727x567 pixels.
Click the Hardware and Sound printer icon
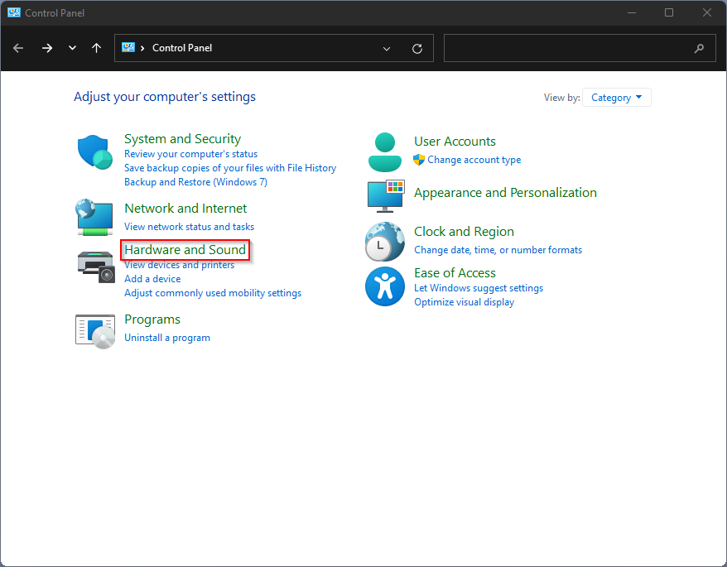pos(95,267)
